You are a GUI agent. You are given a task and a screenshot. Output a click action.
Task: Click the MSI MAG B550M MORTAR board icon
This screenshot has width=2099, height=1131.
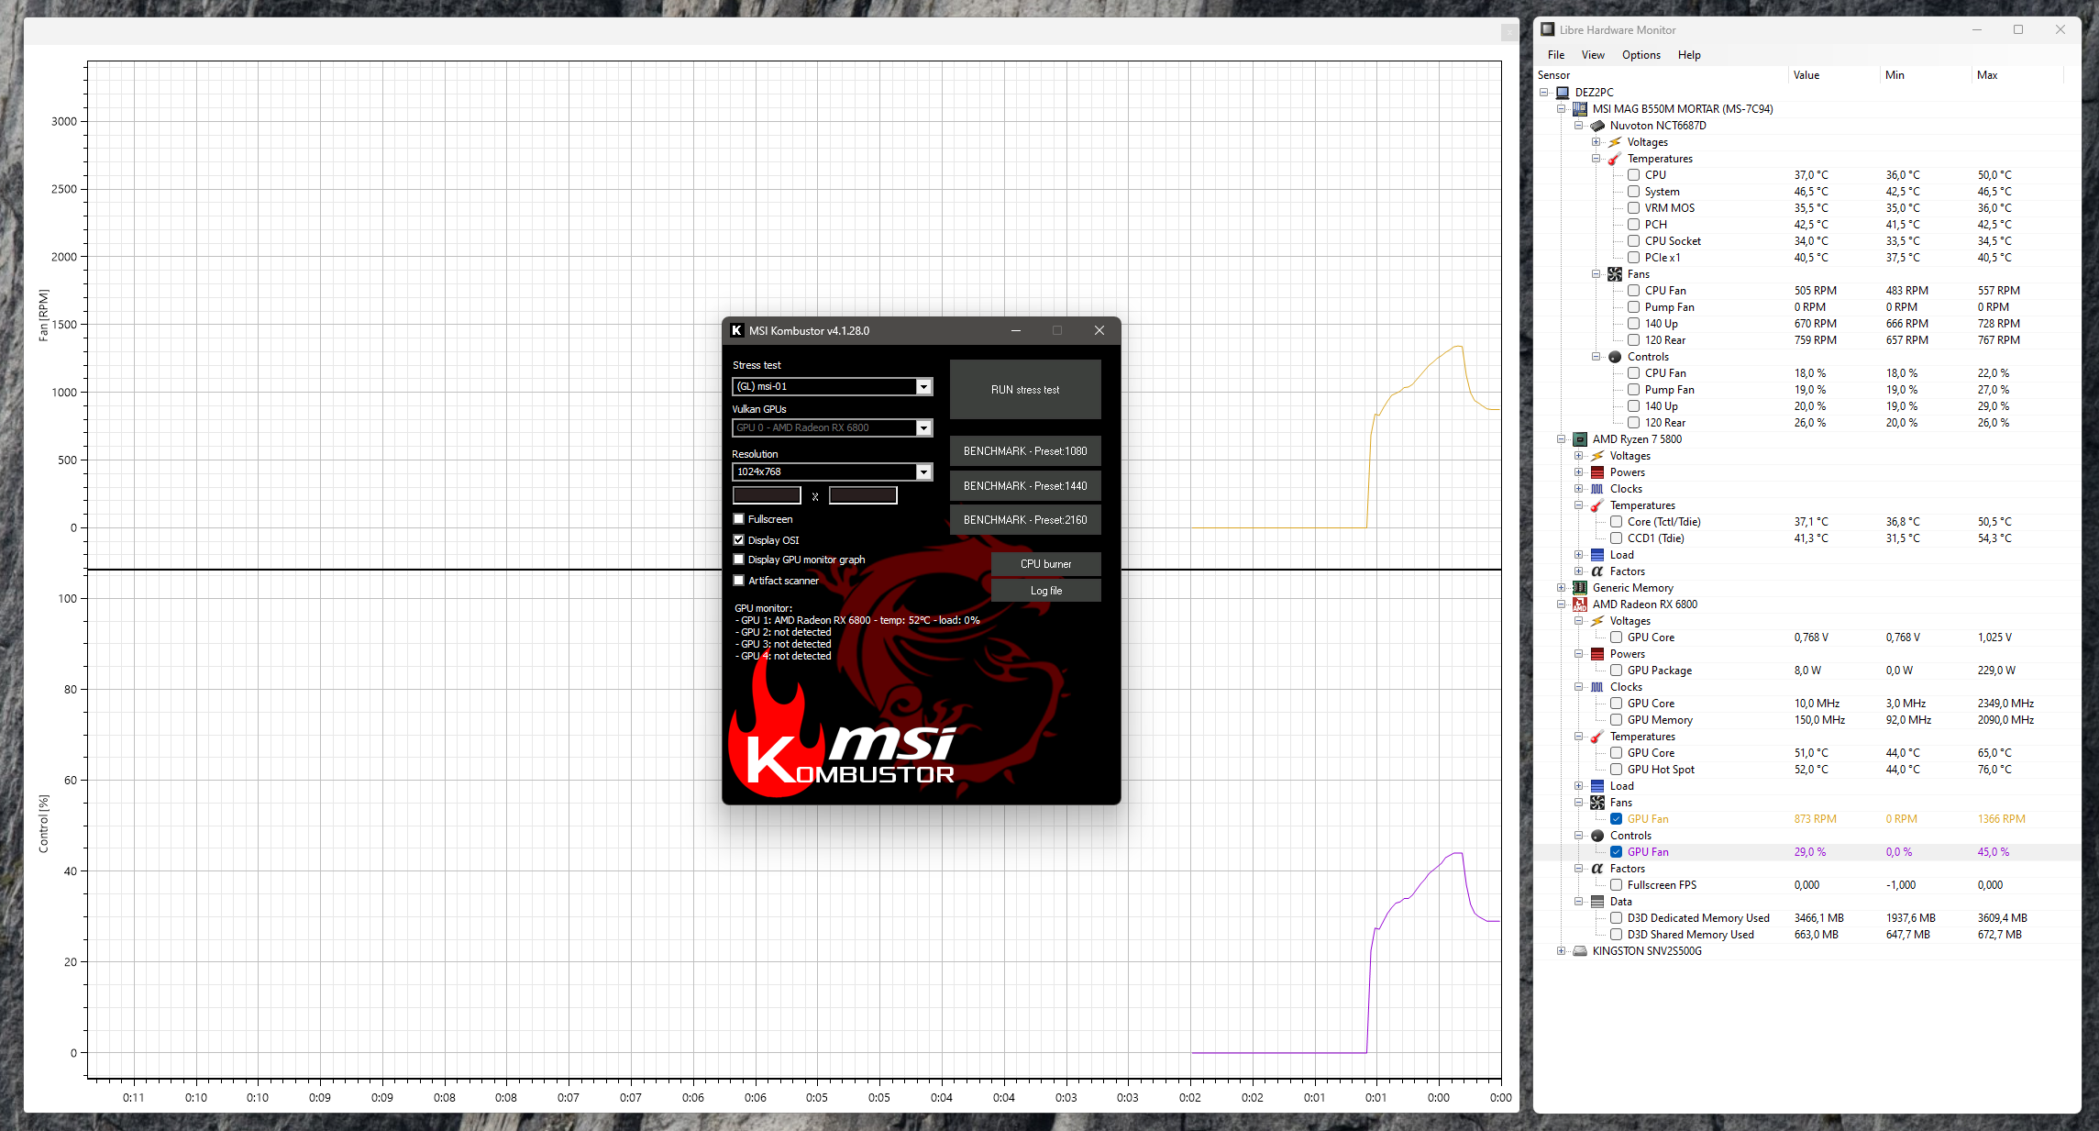(x=1580, y=109)
